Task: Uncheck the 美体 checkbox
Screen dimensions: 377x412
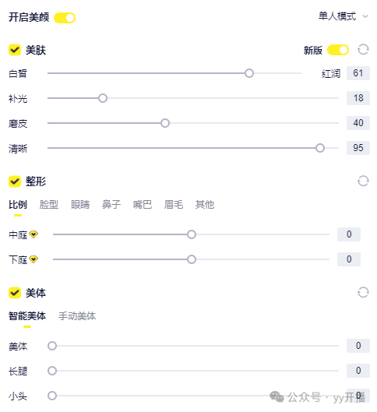Action: (15, 292)
